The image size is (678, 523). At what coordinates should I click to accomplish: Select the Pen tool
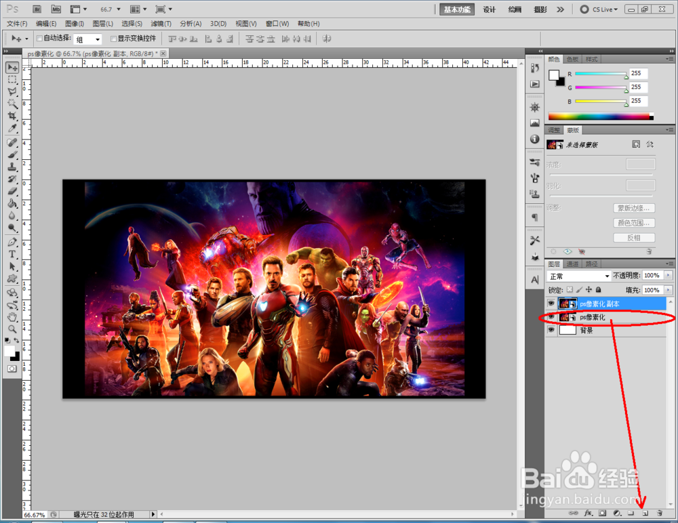[12, 242]
